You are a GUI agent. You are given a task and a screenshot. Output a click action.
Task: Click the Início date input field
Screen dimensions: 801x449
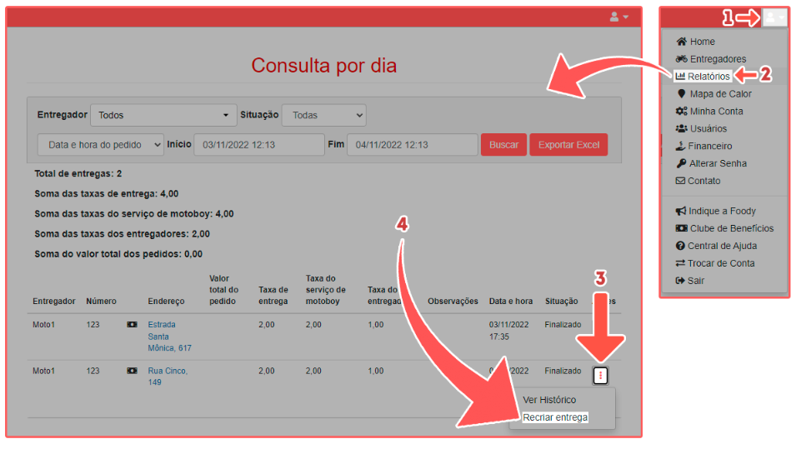pyautogui.click(x=258, y=145)
